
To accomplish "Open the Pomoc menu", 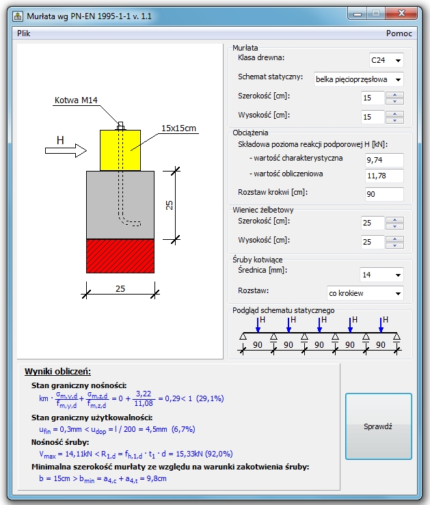I will point(399,33).
